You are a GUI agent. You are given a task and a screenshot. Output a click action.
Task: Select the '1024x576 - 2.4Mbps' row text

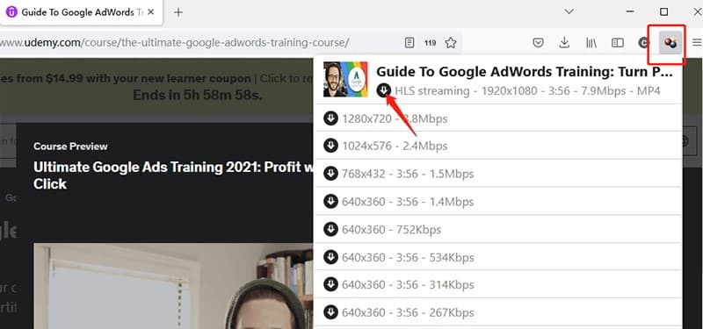tap(395, 147)
